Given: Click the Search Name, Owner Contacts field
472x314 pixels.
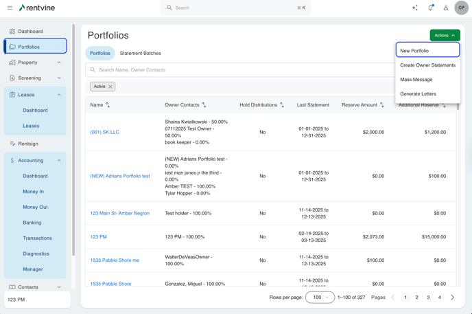Looking at the screenshot, I should pyautogui.click(x=240, y=70).
